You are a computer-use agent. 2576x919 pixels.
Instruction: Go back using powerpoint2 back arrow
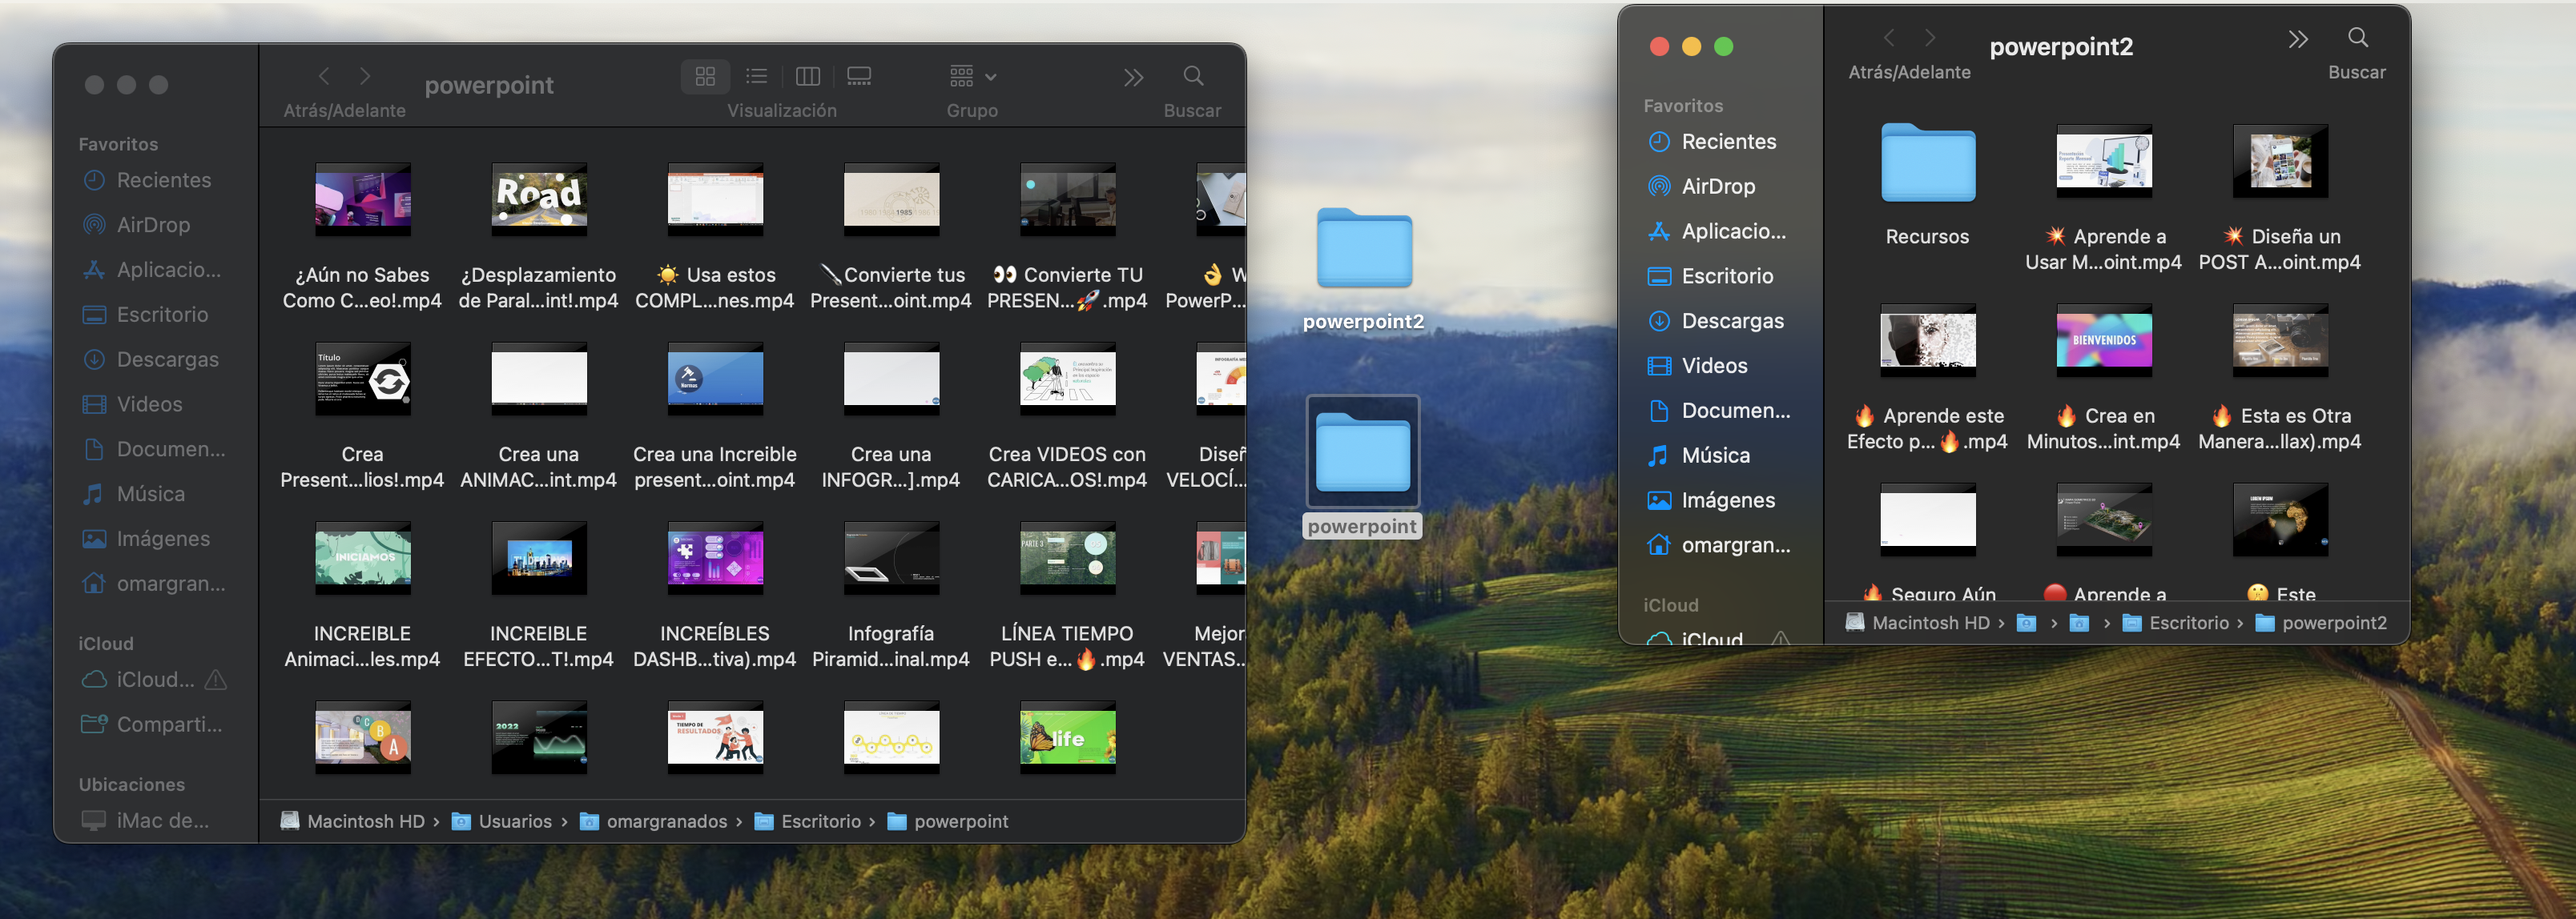1888,38
